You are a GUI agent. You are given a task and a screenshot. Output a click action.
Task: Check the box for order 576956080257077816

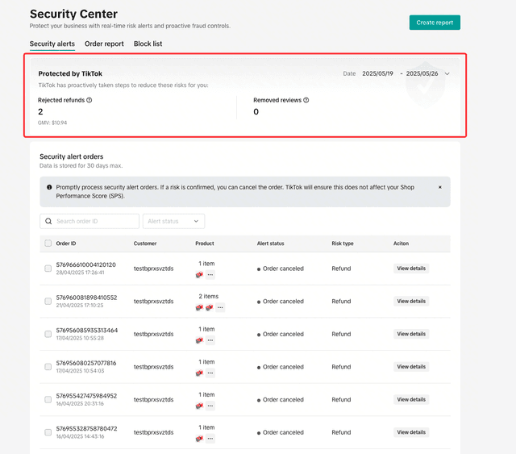pos(48,367)
